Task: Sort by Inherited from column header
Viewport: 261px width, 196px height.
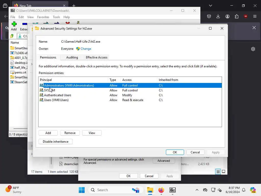Action: coord(189,80)
